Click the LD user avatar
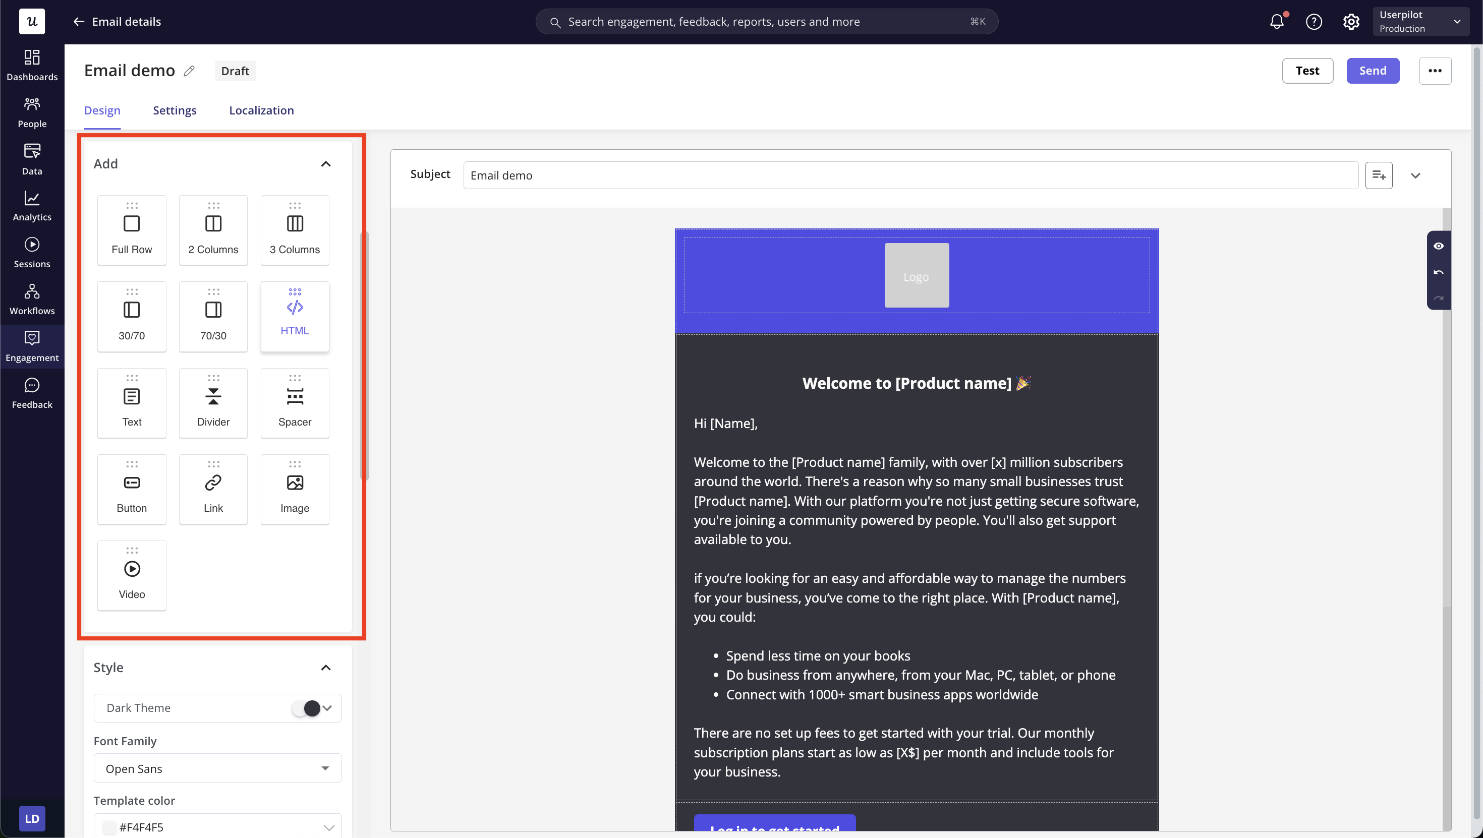1483x838 pixels. 32,818
